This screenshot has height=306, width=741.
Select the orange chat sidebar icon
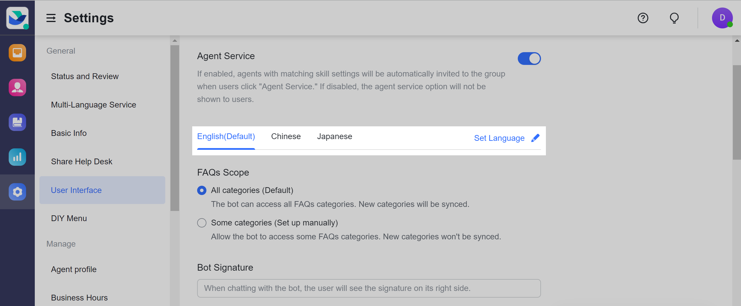click(x=17, y=53)
